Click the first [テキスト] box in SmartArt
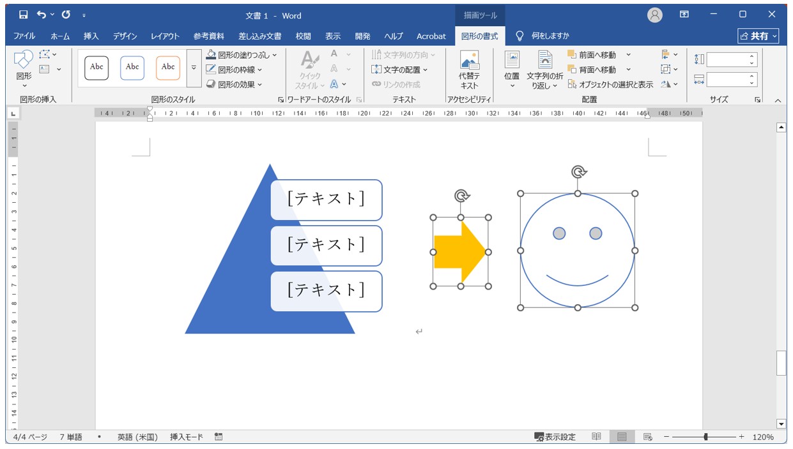 coord(327,200)
